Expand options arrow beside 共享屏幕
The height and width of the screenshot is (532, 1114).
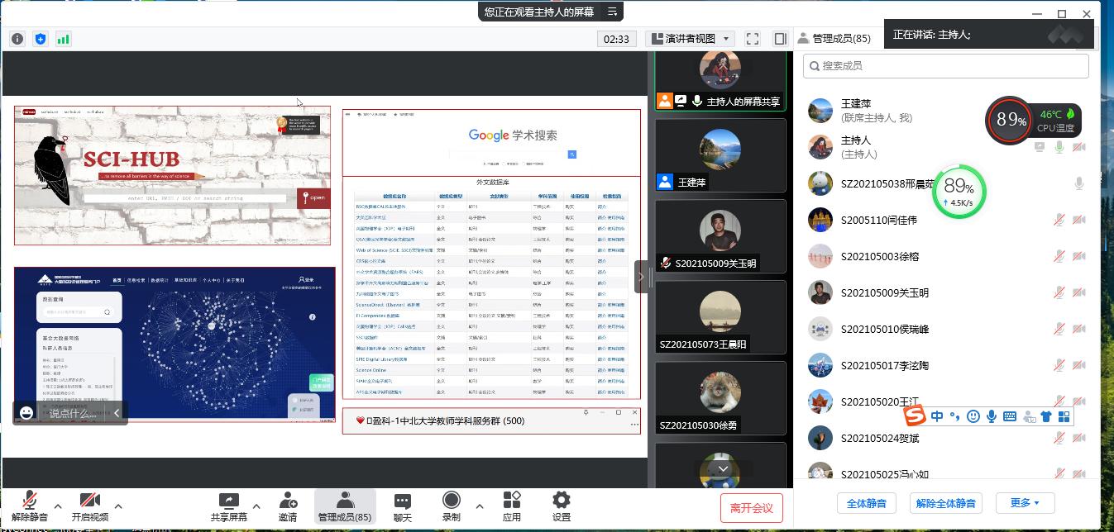pyautogui.click(x=256, y=506)
